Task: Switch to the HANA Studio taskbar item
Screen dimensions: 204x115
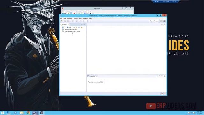Action: tap(41, 113)
